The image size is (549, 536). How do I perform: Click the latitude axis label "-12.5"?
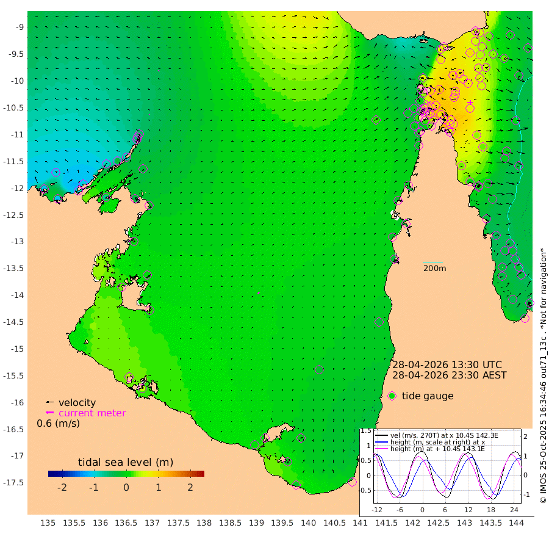(x=13, y=215)
